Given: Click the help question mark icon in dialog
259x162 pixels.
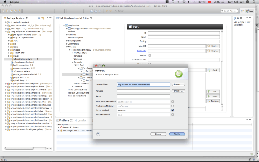Looking at the screenshot, I should click(98, 134).
